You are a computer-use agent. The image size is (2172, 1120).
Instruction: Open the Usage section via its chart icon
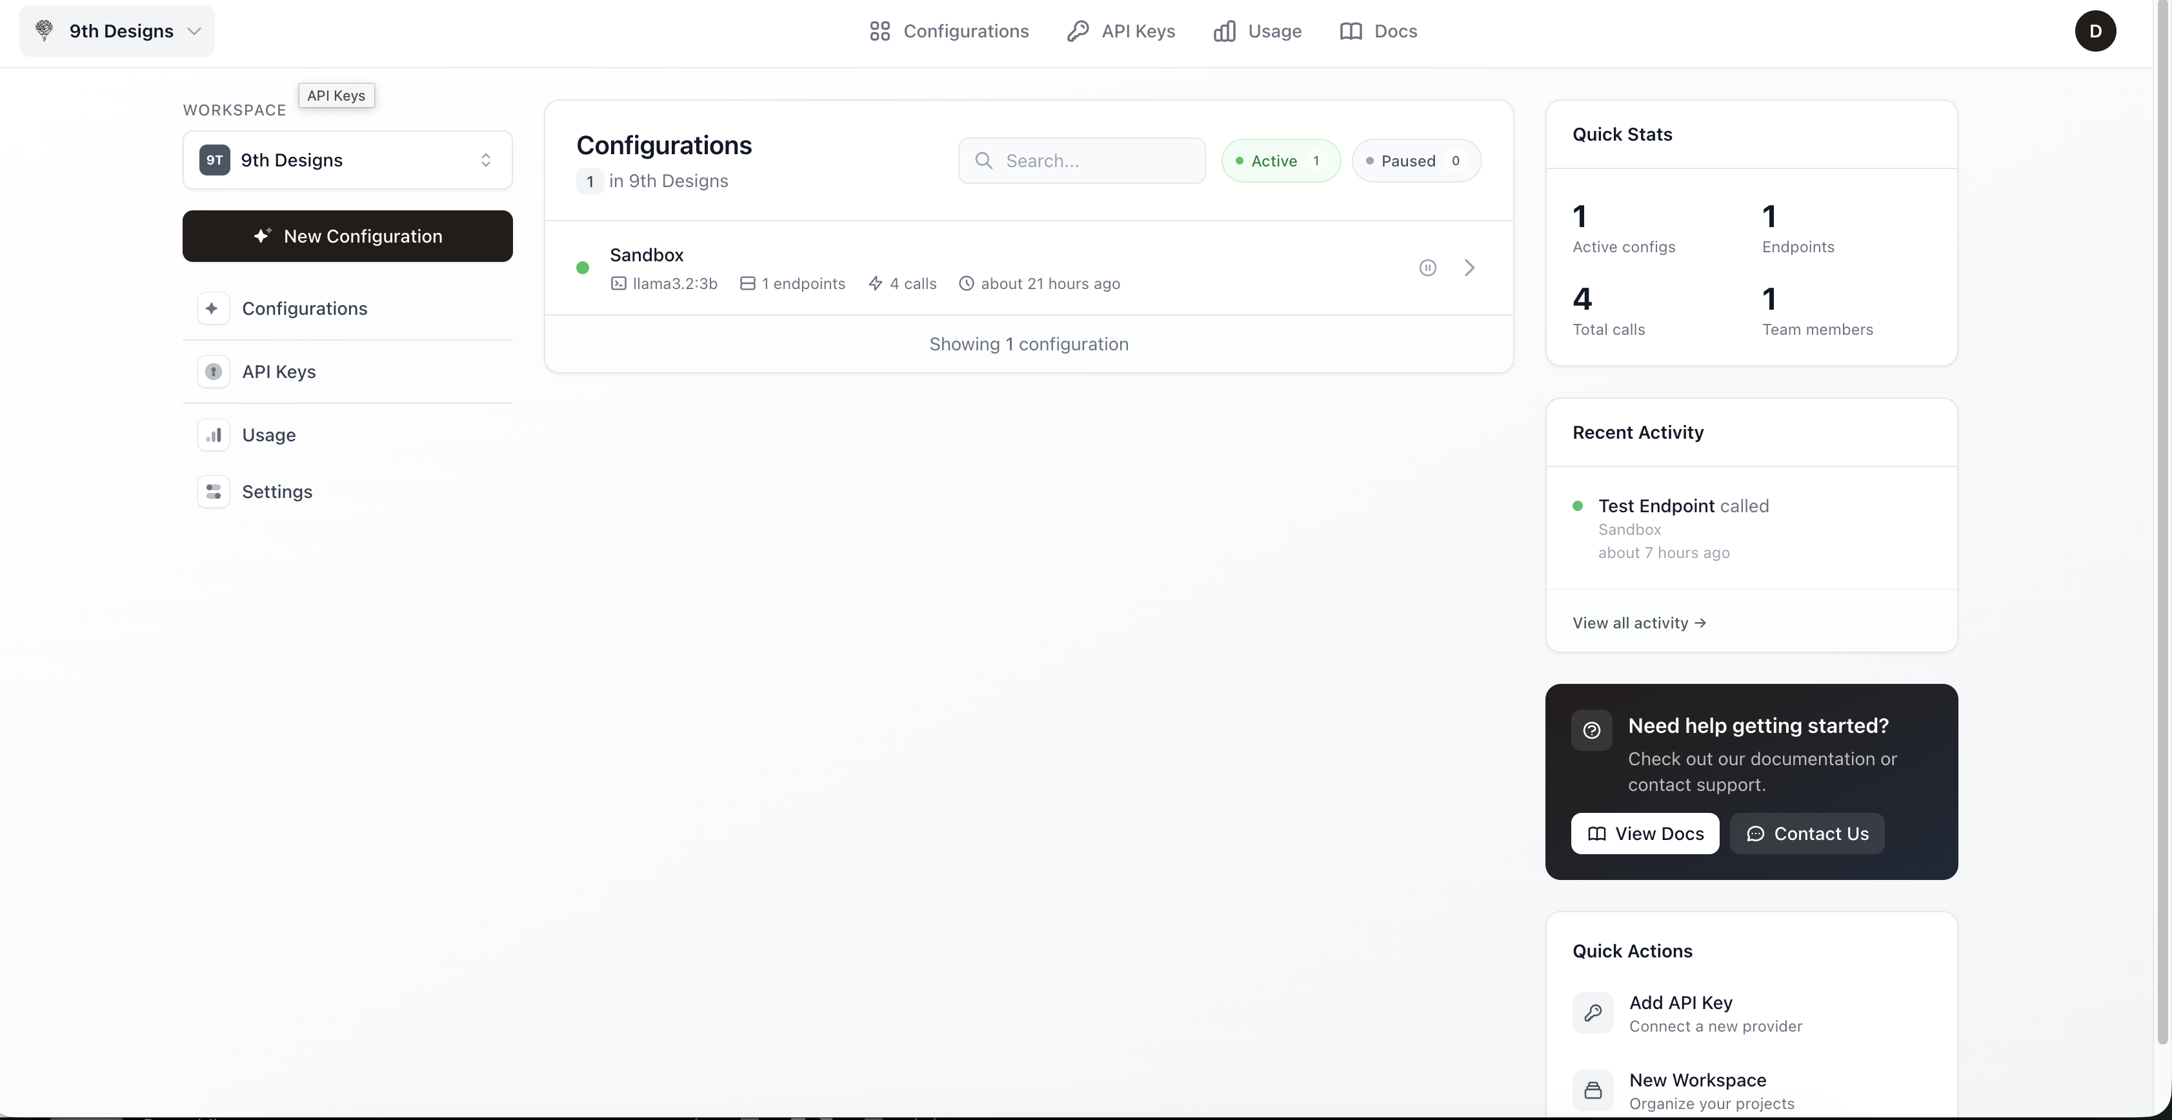pyautogui.click(x=214, y=434)
